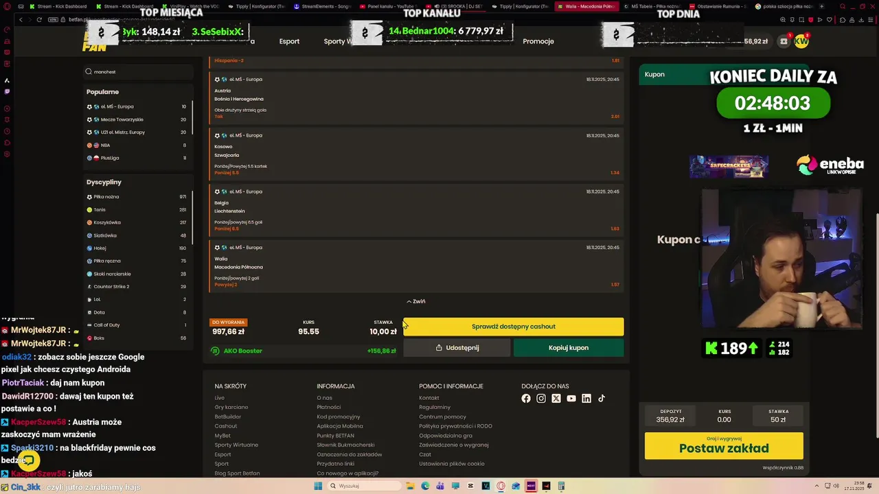Open Calculator from the taskbar
Image resolution: width=879 pixels, height=494 pixels.
point(561,486)
